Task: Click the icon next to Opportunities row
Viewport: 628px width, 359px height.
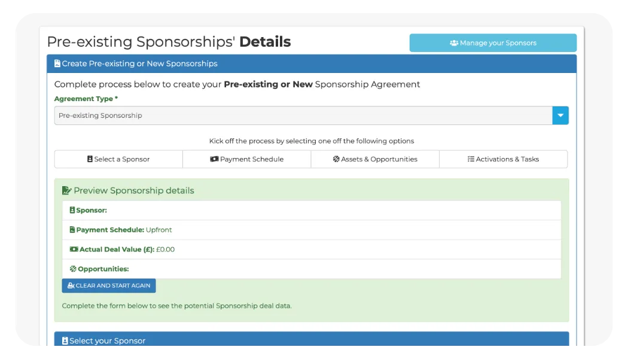Action: (x=73, y=269)
